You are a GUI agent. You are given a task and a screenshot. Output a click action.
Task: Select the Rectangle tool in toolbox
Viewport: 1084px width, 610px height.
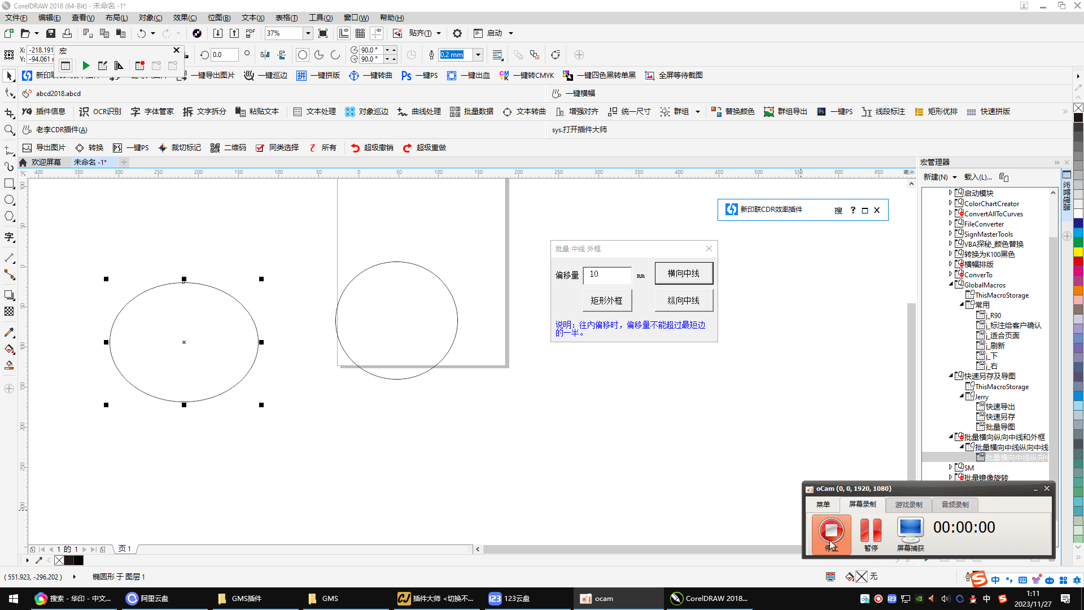(9, 184)
